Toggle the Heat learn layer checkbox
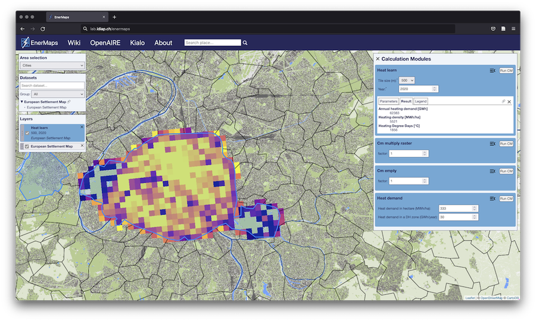 (27, 133)
